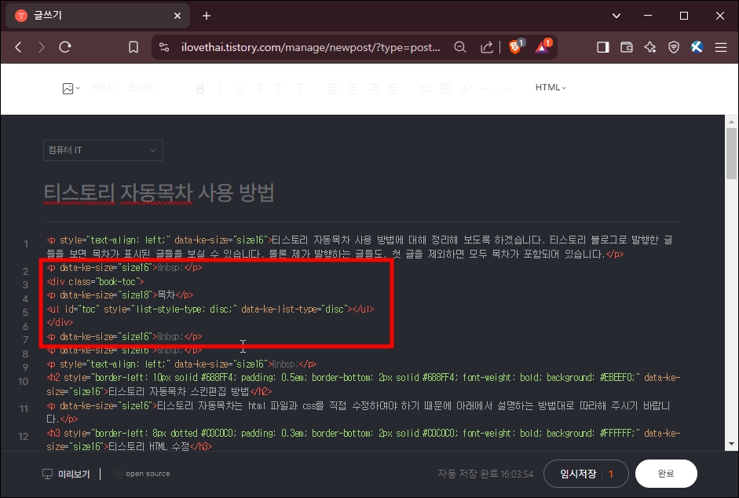This screenshot has height=498, width=739.
Task: Click the line containing 목차 paragraph
Action: click(120, 295)
